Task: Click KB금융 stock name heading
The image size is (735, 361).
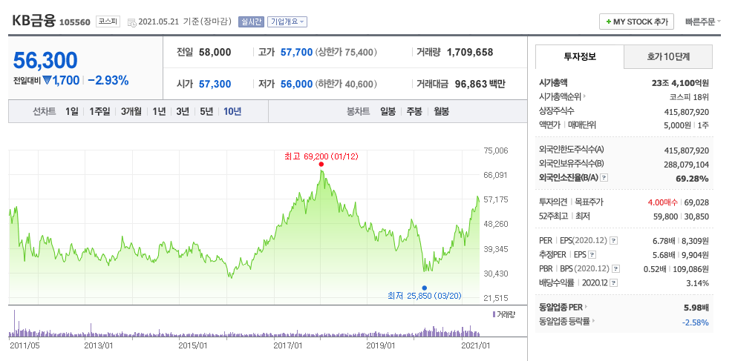Action: point(33,21)
